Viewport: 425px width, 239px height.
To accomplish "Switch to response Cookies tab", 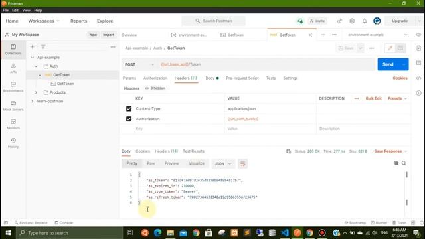I will 143,151.
